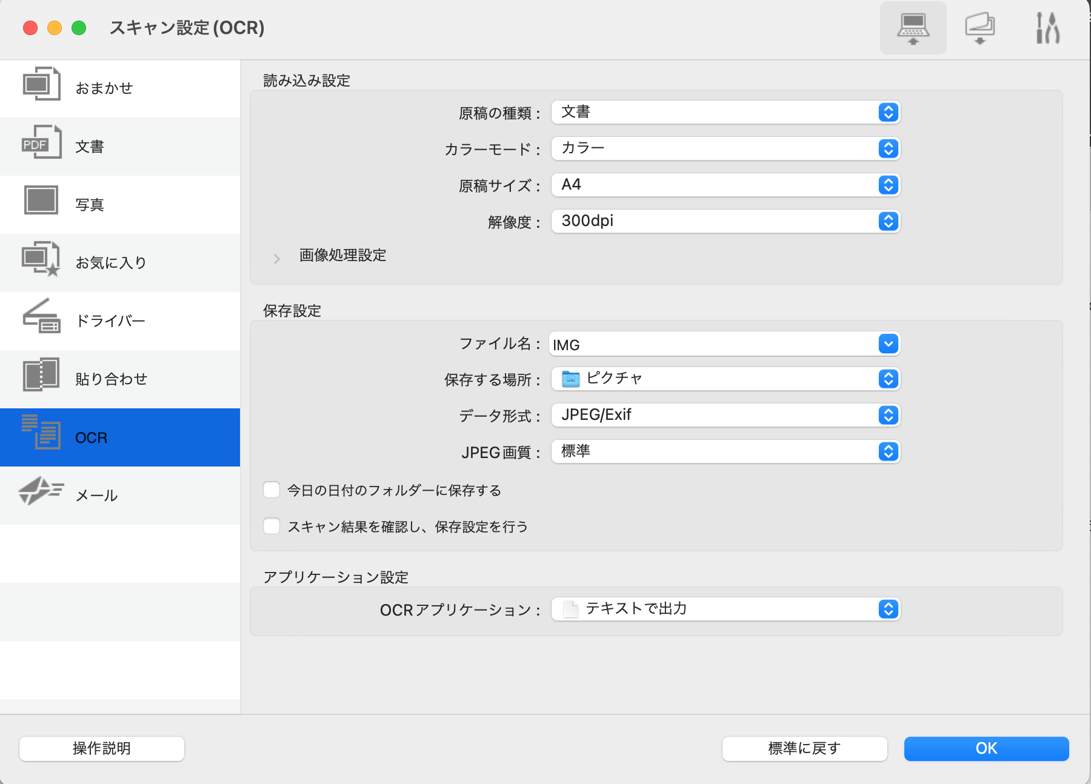Select 貼り合わせ in the sidebar
Viewport: 1091px width, 784px height.
tap(120, 379)
